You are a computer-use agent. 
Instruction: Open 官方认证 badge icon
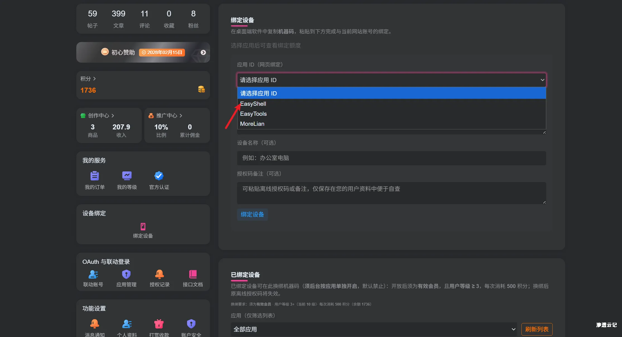pos(159,176)
